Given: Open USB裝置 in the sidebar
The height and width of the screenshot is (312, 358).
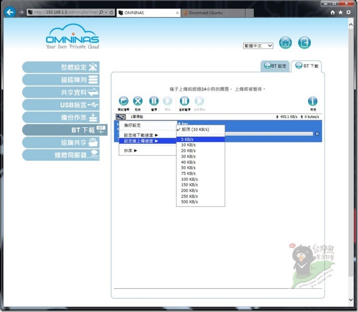Looking at the screenshot, I should coord(61,105).
